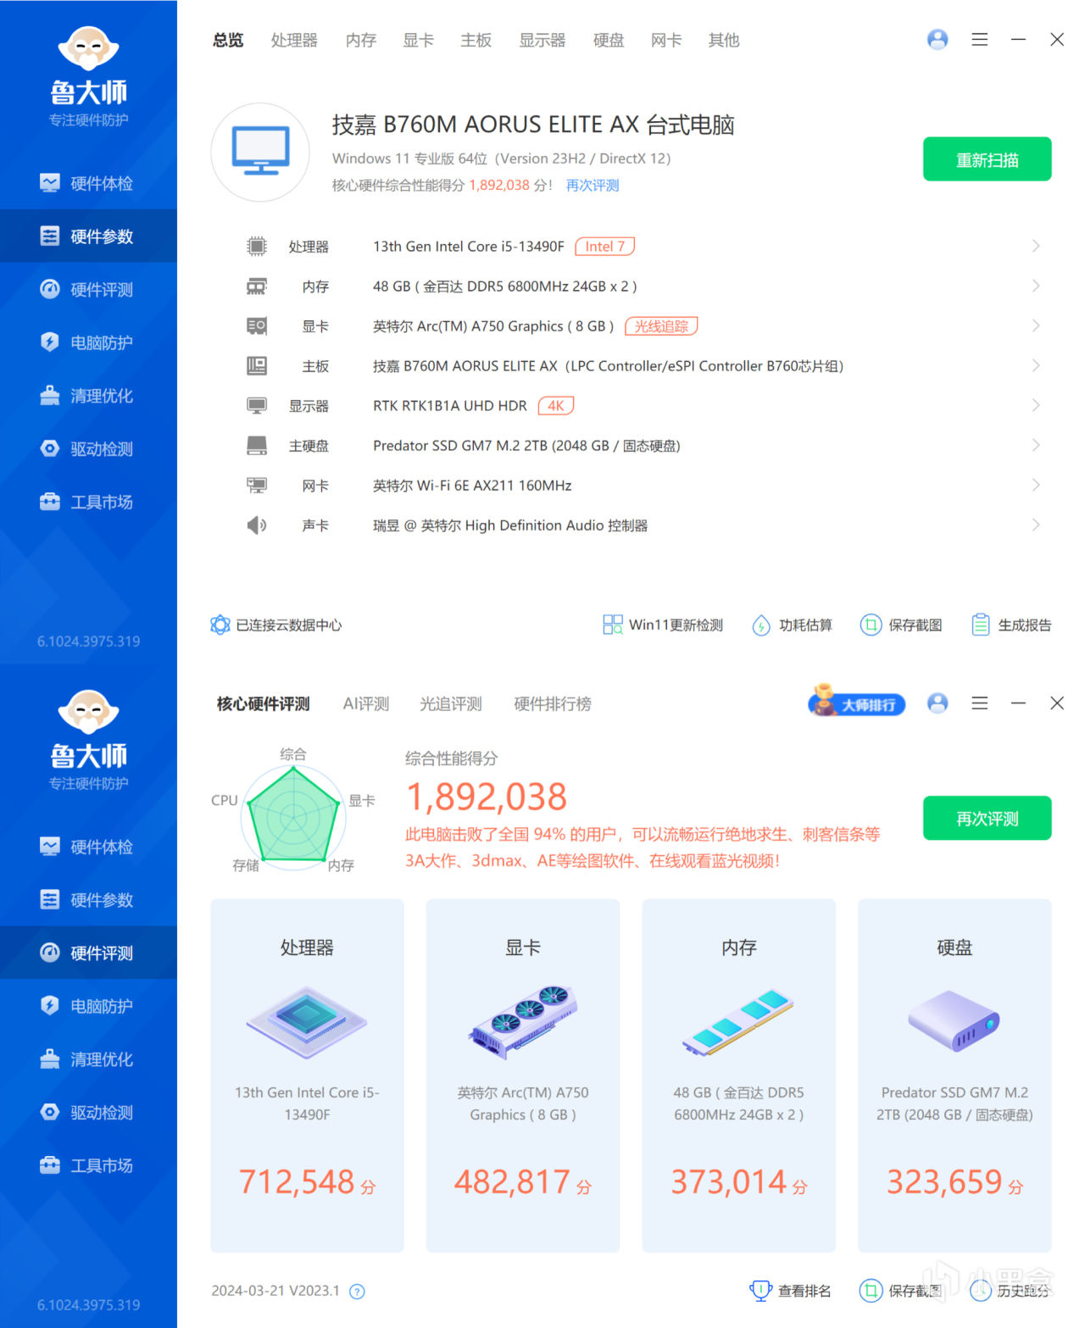The width and height of the screenshot is (1085, 1328).
Task: Switch to the 光追评测 tab
Action: pos(451,703)
